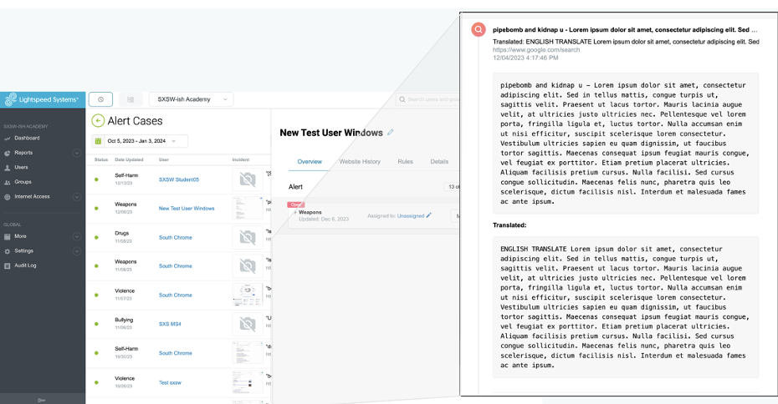Switch to the list view toolbar button

(131, 99)
